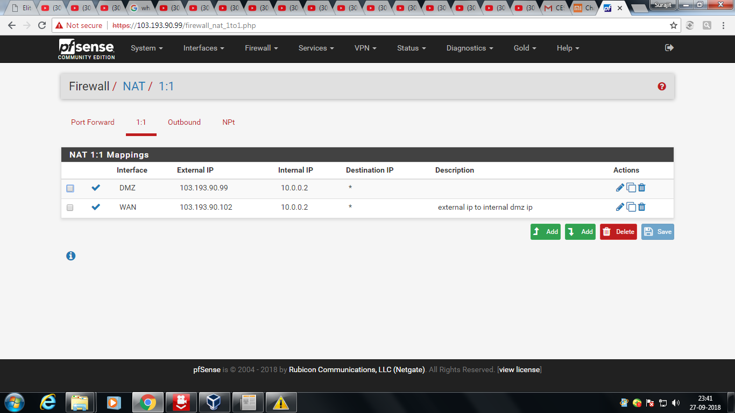Open the Firewall dropdown menu
Screen dimensions: 735x413
(261, 48)
